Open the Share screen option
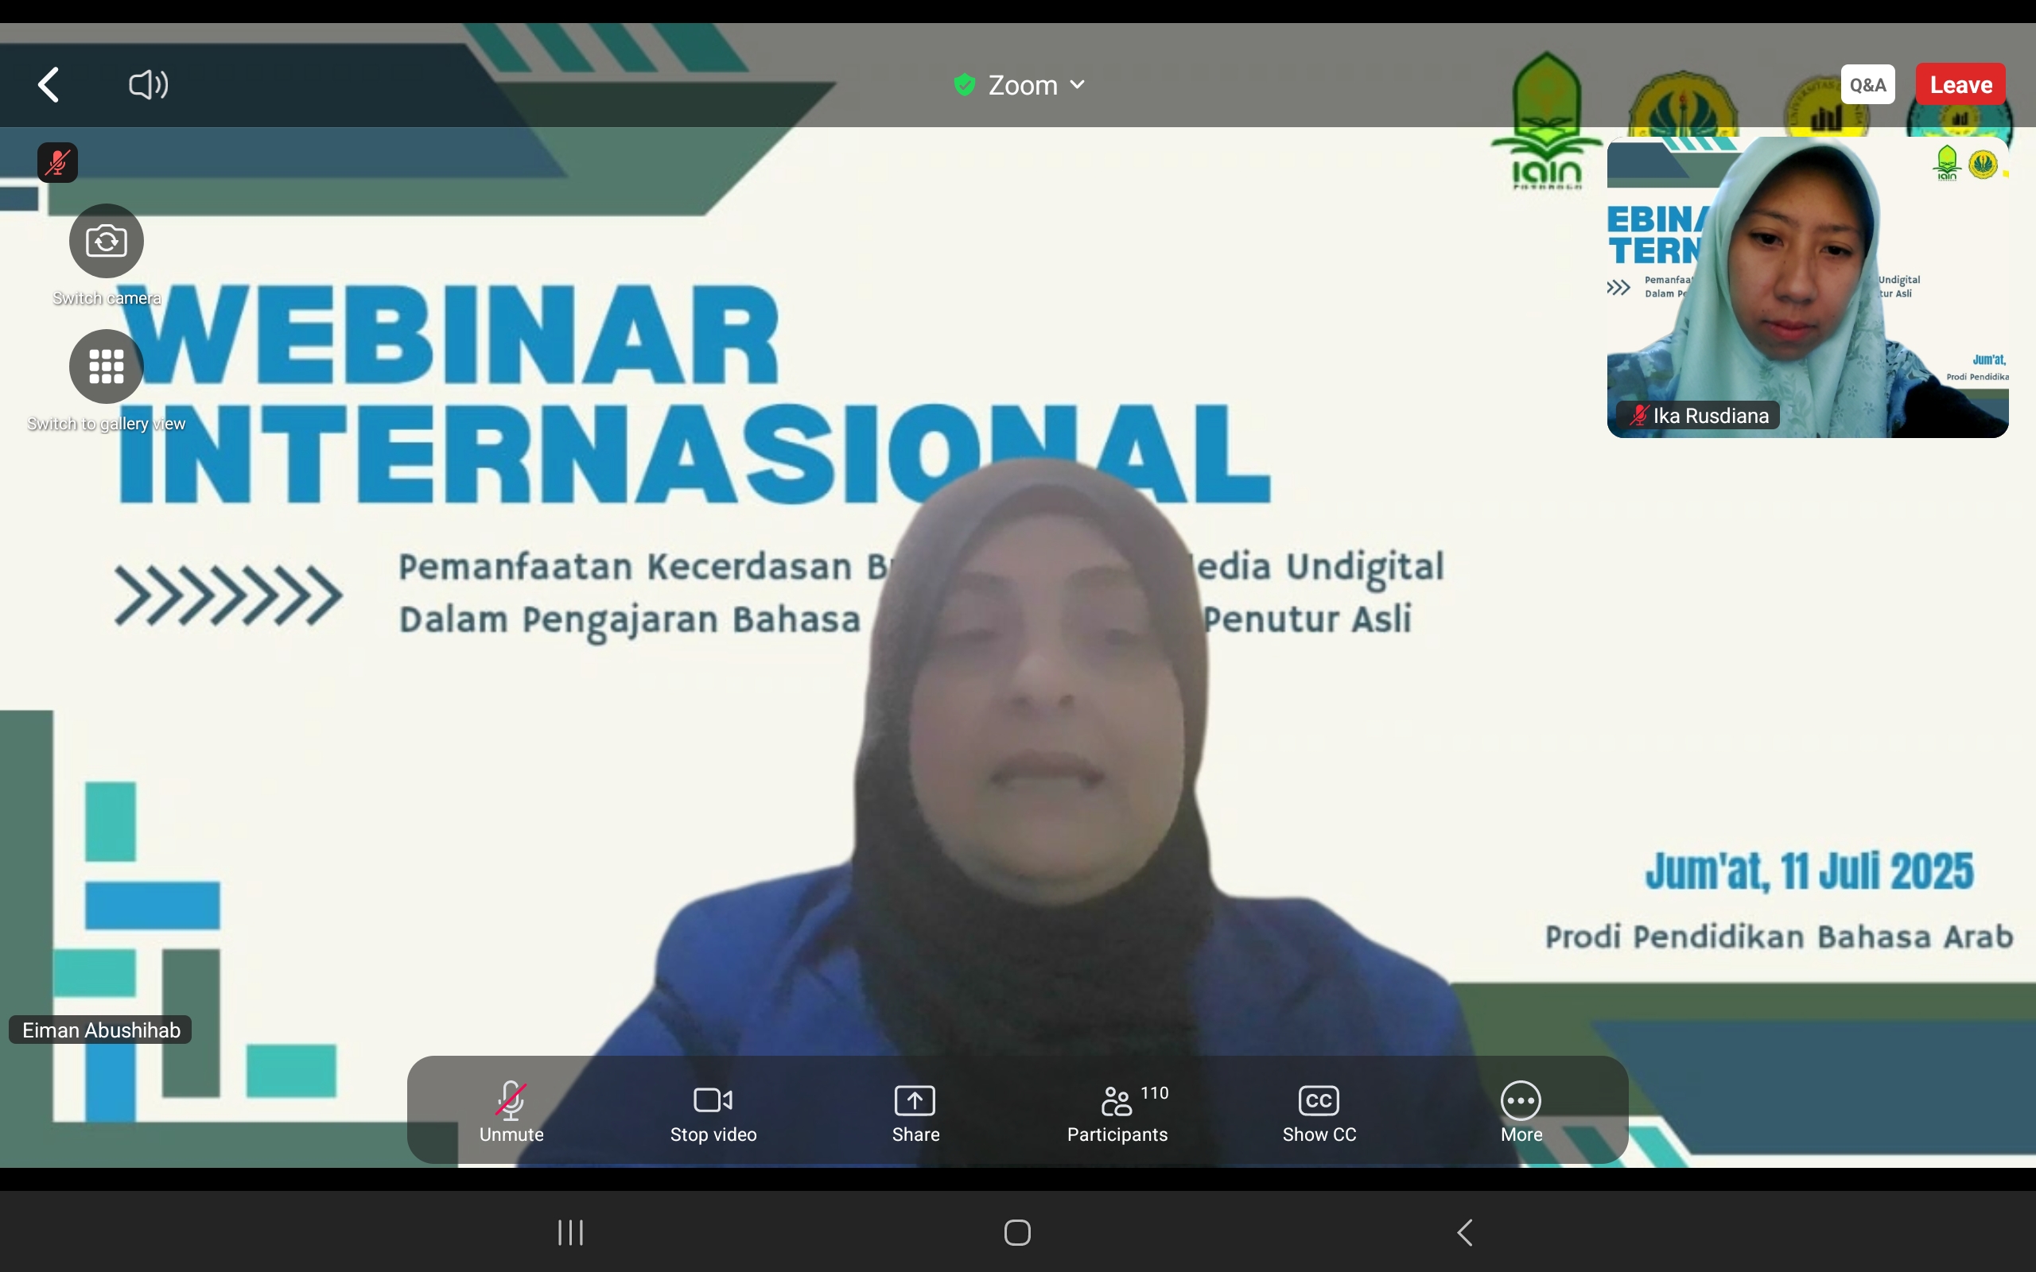This screenshot has width=2036, height=1272. [915, 1111]
